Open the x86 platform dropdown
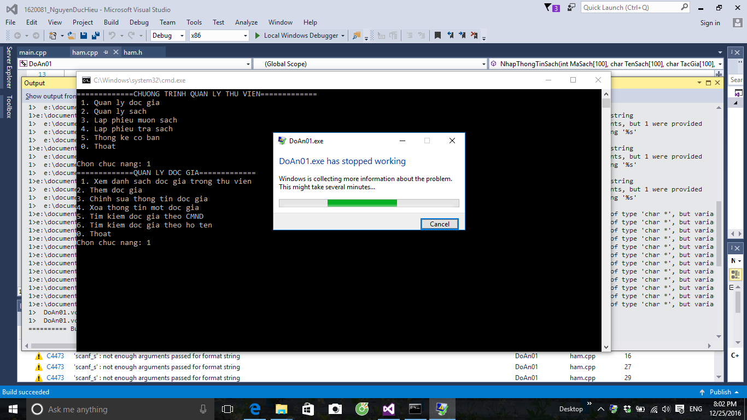Image resolution: width=747 pixels, height=420 pixels. click(x=219, y=36)
